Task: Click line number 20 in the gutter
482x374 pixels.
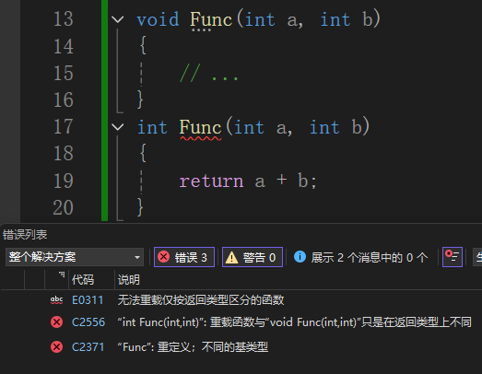Action: pos(64,207)
